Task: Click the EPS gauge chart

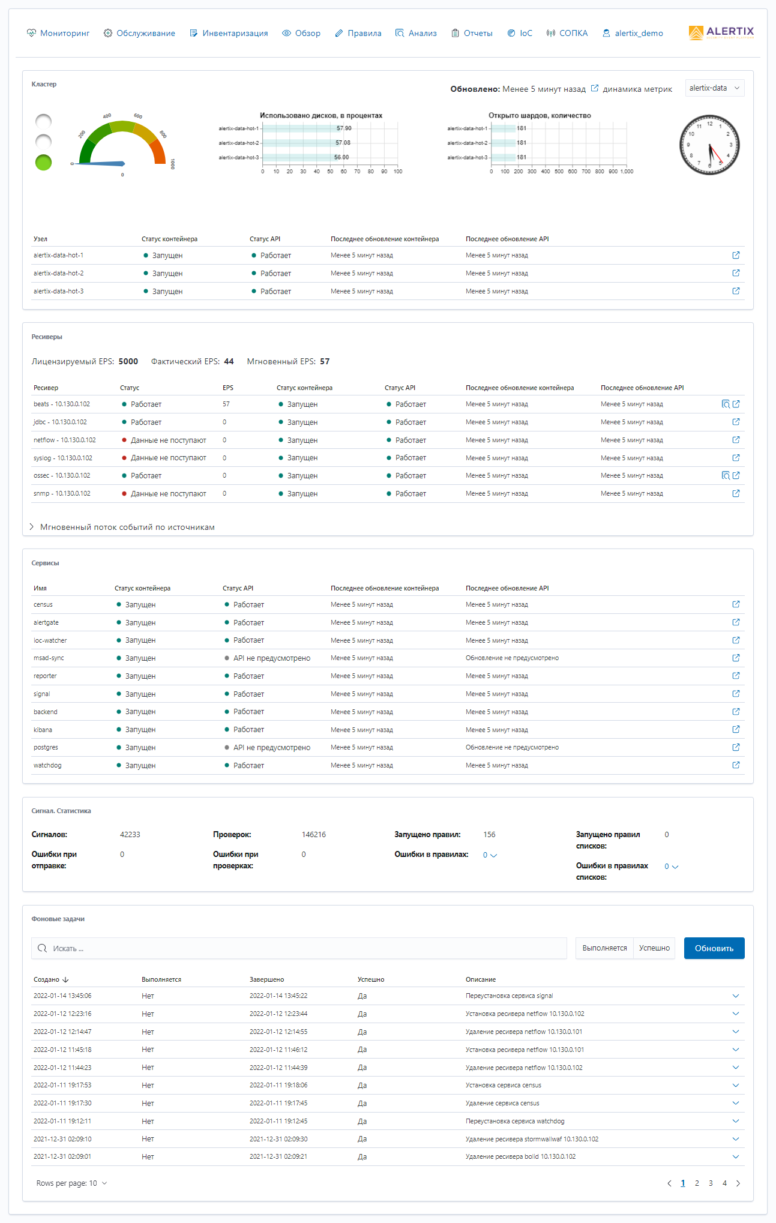Action: (122, 144)
